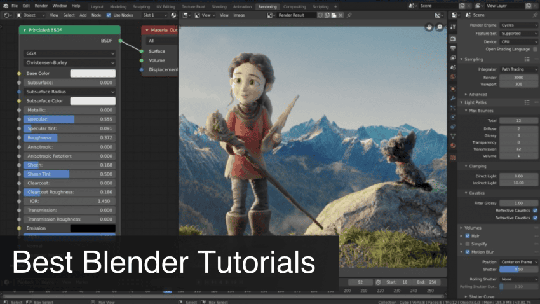Unlink the Render Result image with the X
This screenshot has width=540, height=304.
(x=341, y=15)
